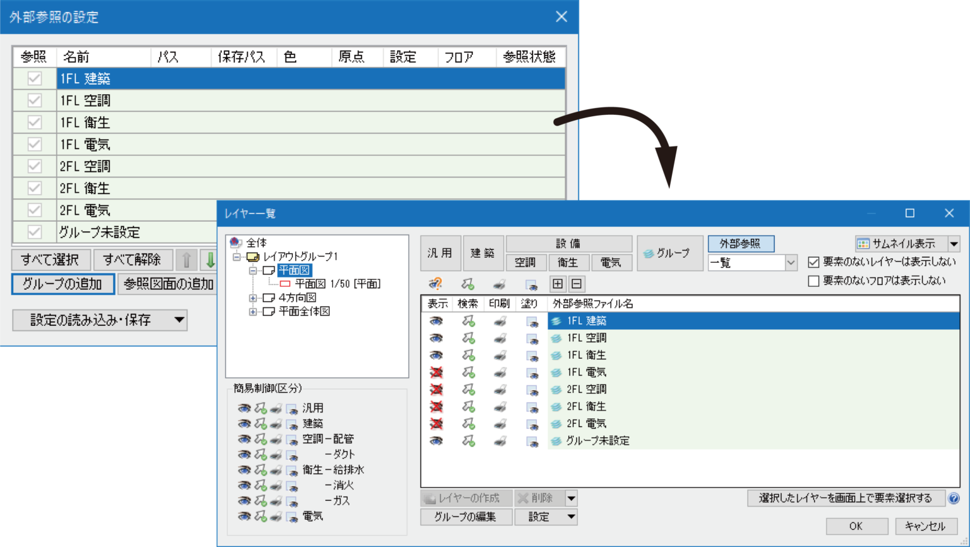Click the expand-all plus icon above the layer list
This screenshot has height=547, width=970.
[x=558, y=284]
